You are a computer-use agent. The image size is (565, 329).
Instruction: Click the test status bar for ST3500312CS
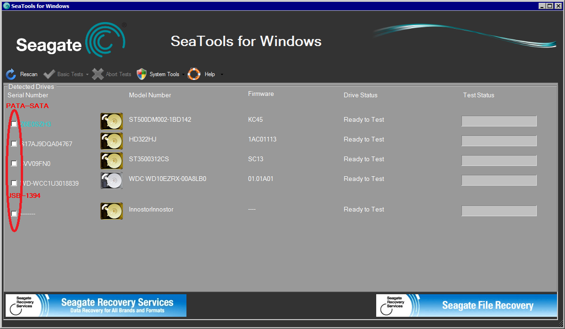coord(499,161)
